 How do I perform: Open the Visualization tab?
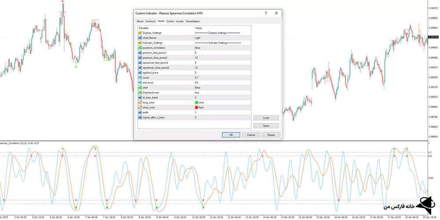(193, 21)
